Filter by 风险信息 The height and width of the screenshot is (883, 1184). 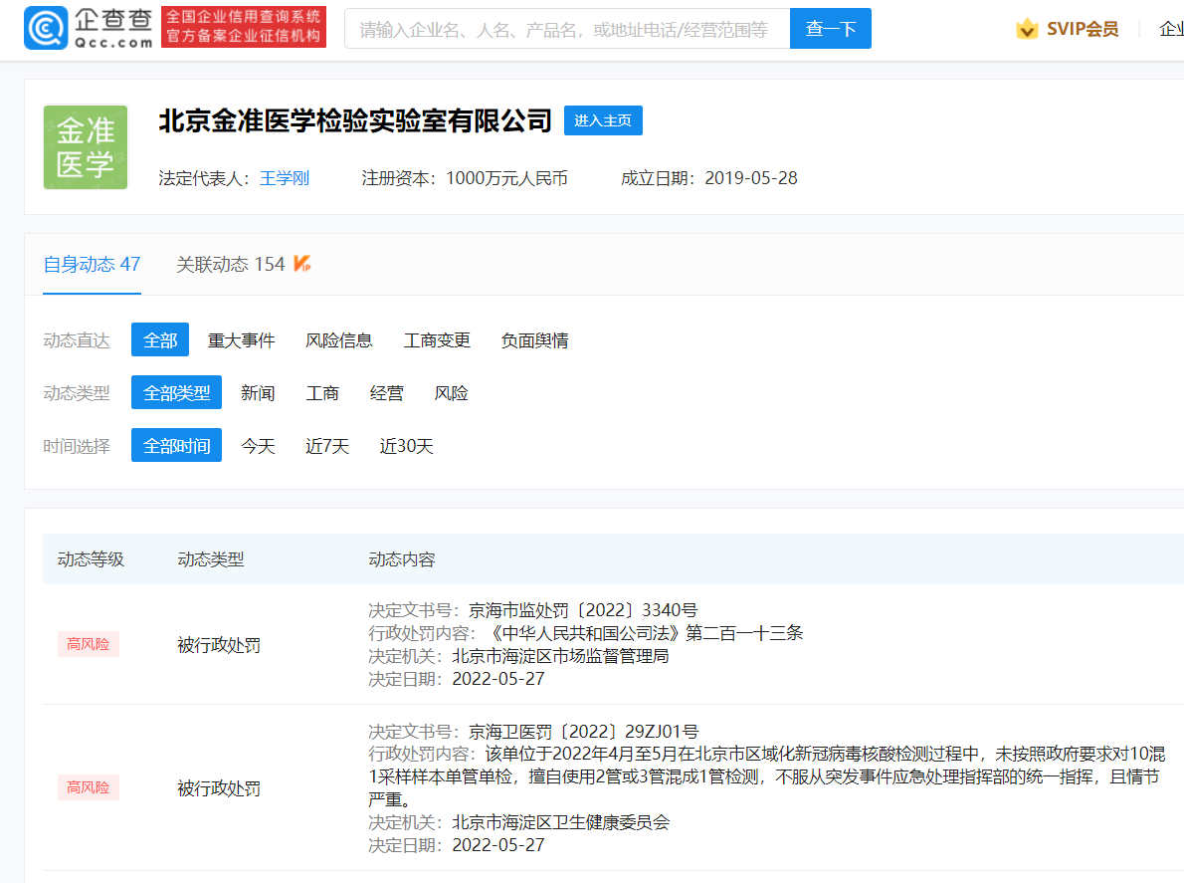pos(339,340)
